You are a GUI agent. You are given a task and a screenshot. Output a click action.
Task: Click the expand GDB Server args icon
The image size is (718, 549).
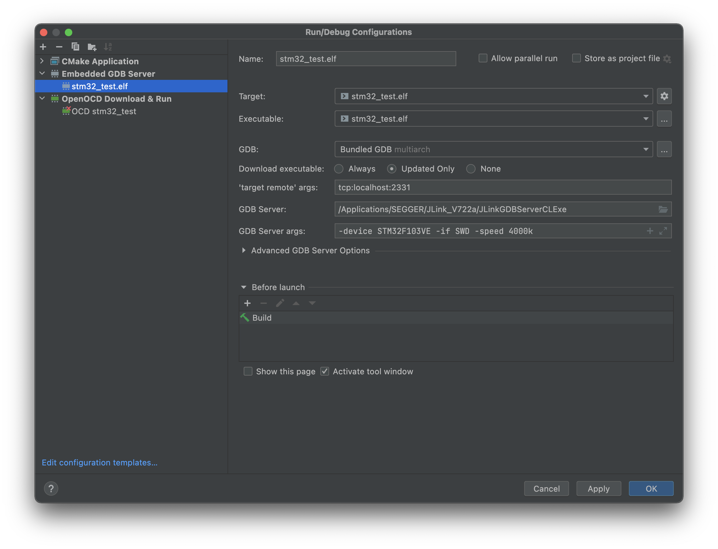pyautogui.click(x=663, y=231)
